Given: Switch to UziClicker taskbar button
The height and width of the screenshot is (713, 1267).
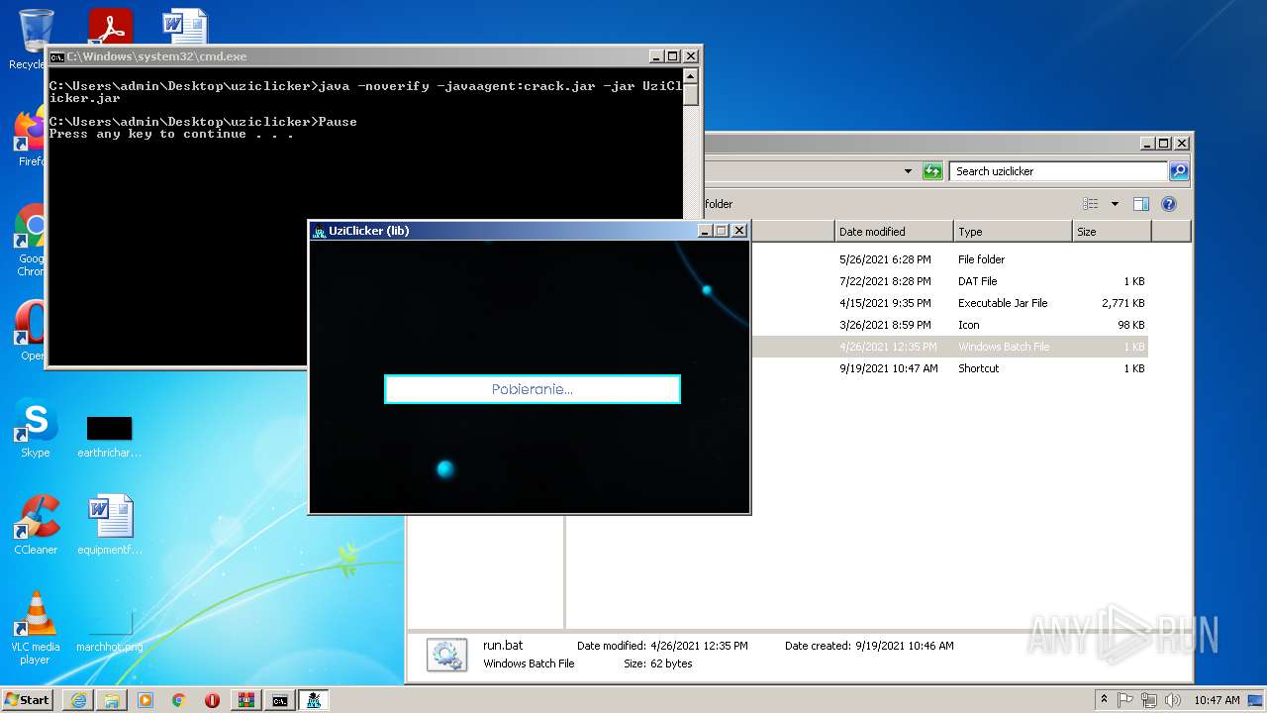Looking at the screenshot, I should tap(314, 700).
